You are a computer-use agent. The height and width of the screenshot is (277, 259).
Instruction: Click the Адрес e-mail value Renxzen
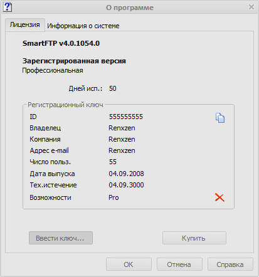tap(122, 150)
